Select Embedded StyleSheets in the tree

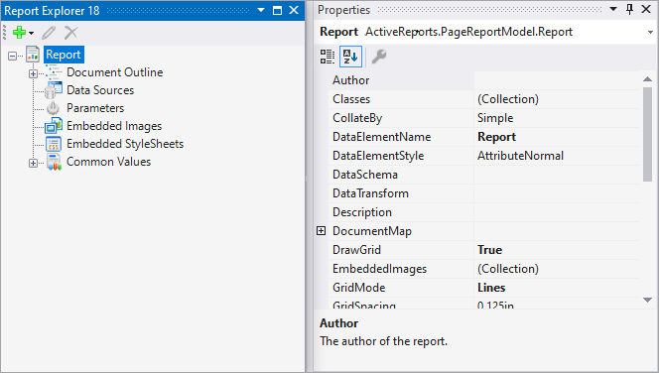click(x=125, y=144)
